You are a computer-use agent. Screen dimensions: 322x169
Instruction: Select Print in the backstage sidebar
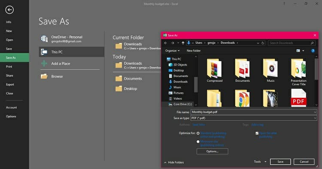[x=9, y=66]
